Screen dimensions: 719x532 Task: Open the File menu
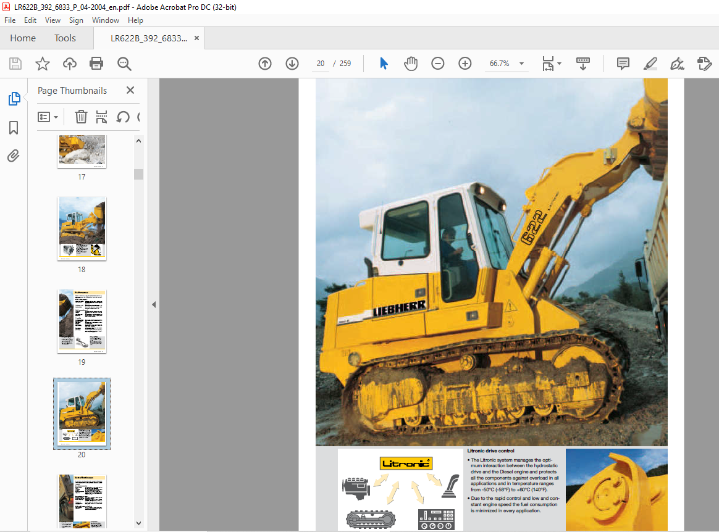coord(10,20)
